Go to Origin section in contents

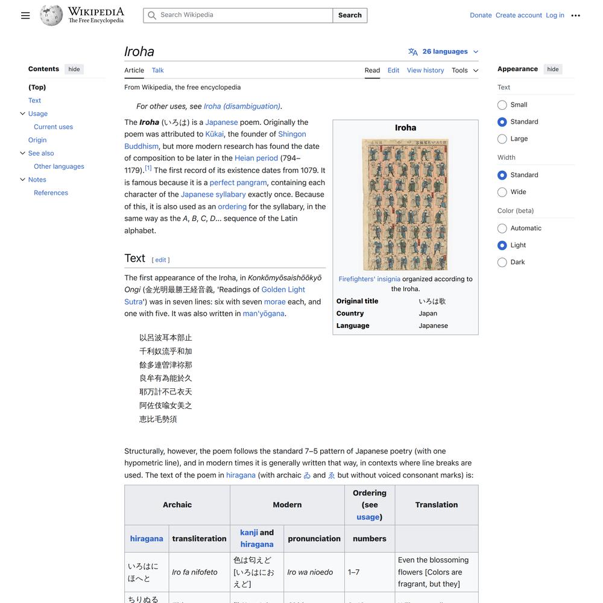37,140
